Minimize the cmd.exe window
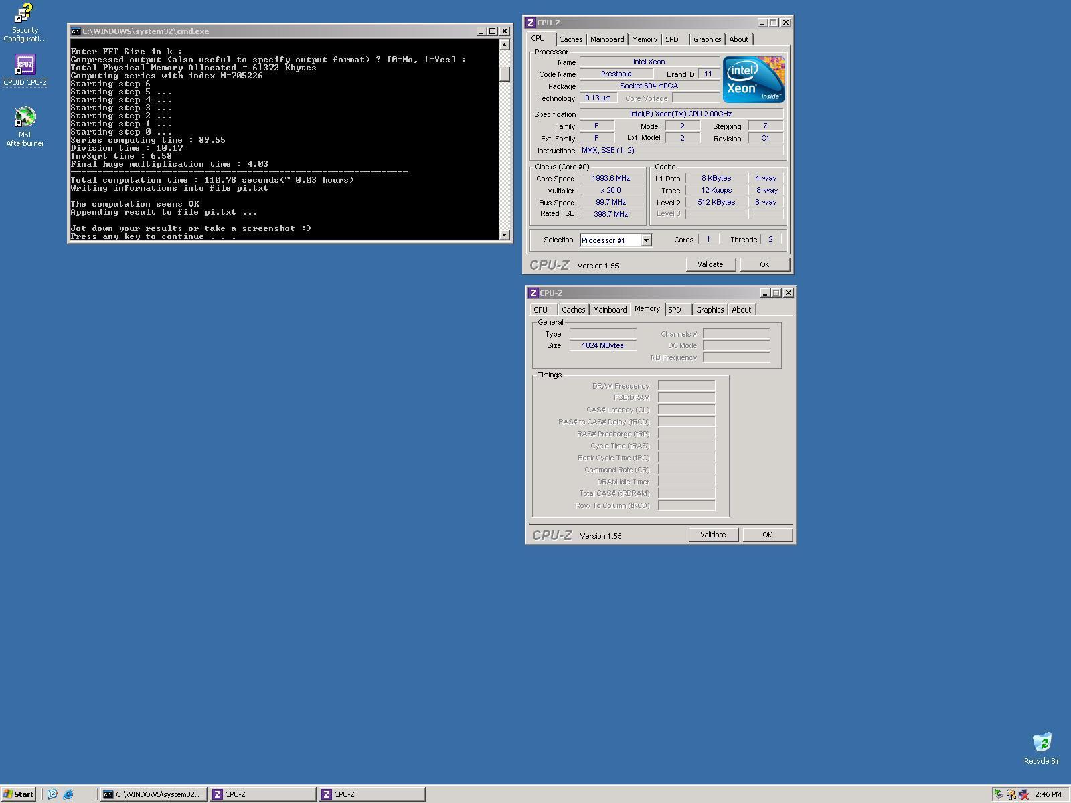Image resolution: width=1071 pixels, height=803 pixels. [x=481, y=31]
